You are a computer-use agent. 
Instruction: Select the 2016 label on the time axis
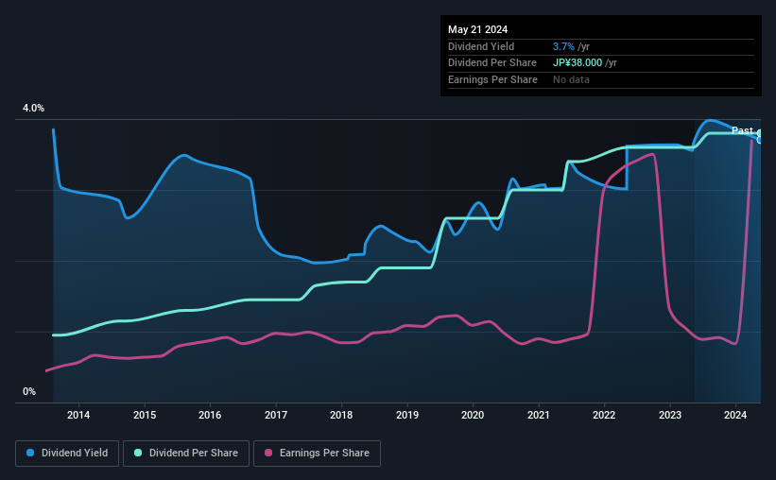(210, 415)
